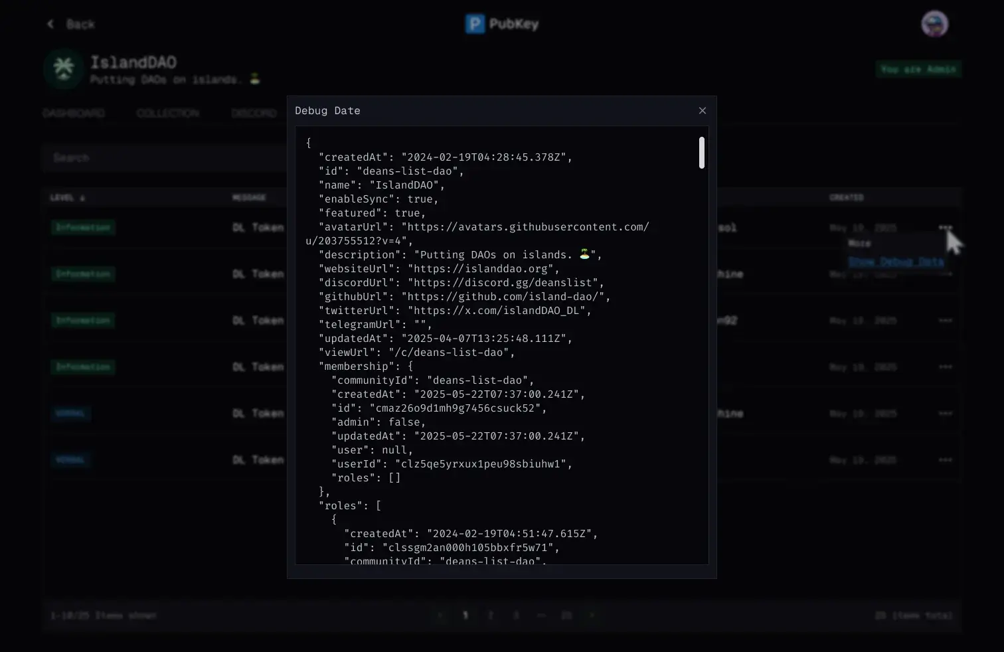Select current pagination page 1

point(465,615)
